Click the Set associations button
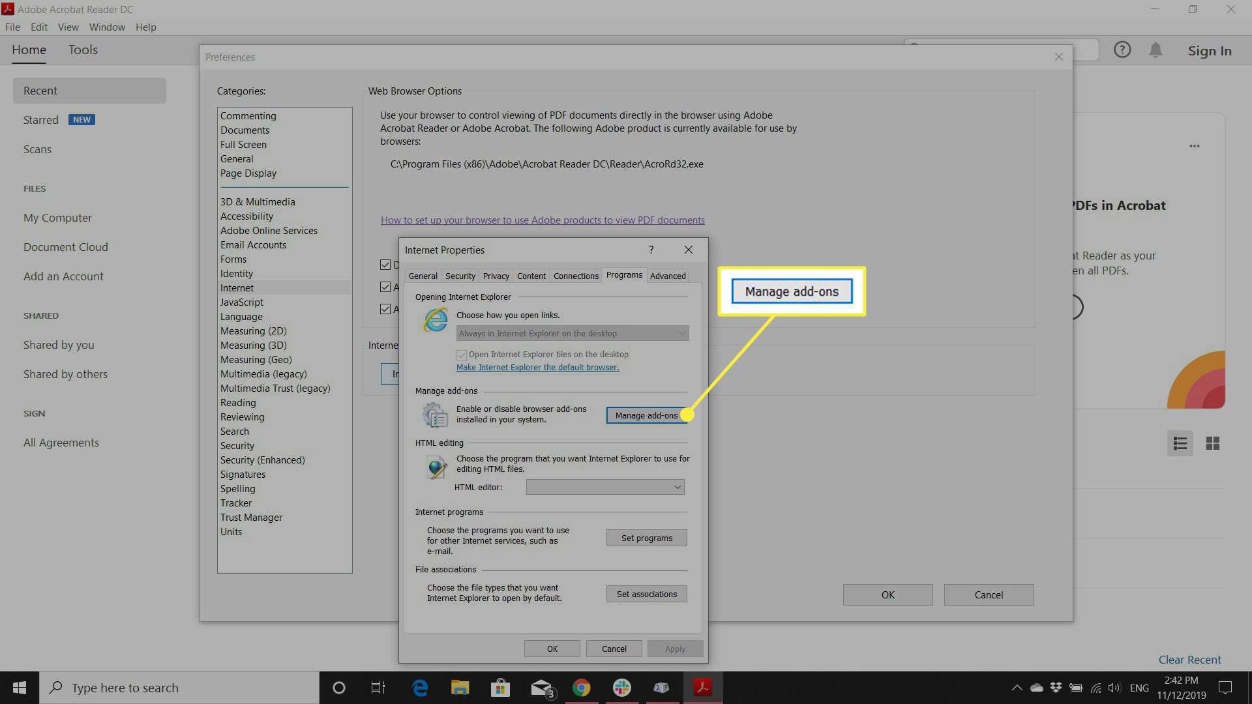1252x704 pixels. [x=647, y=593]
